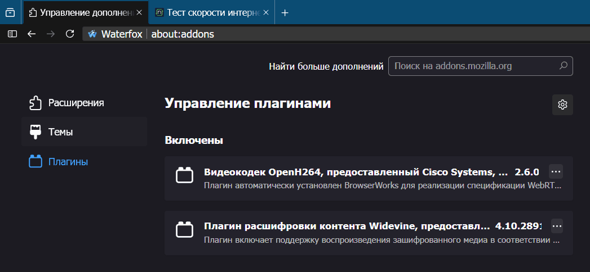Click the puzzle-piece icon next to Расширения
The width and height of the screenshot is (590, 272).
point(36,103)
